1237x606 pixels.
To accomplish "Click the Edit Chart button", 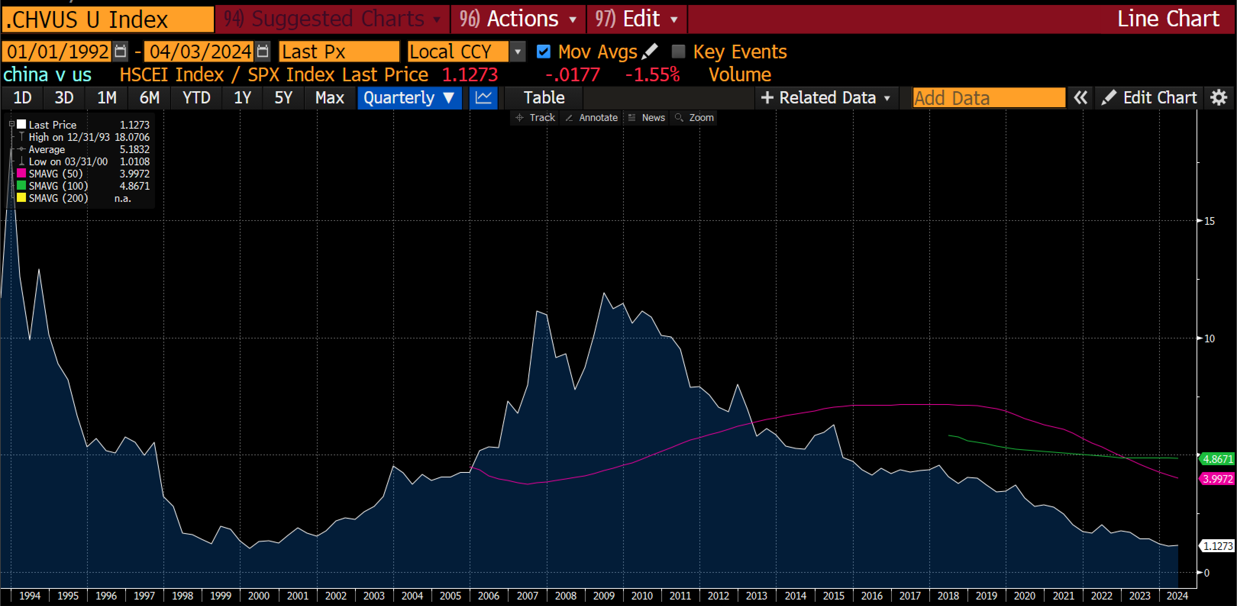I will (1149, 98).
